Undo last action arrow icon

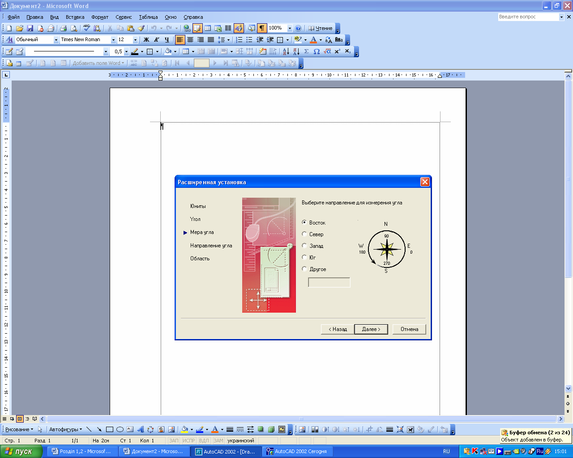pyautogui.click(x=154, y=28)
